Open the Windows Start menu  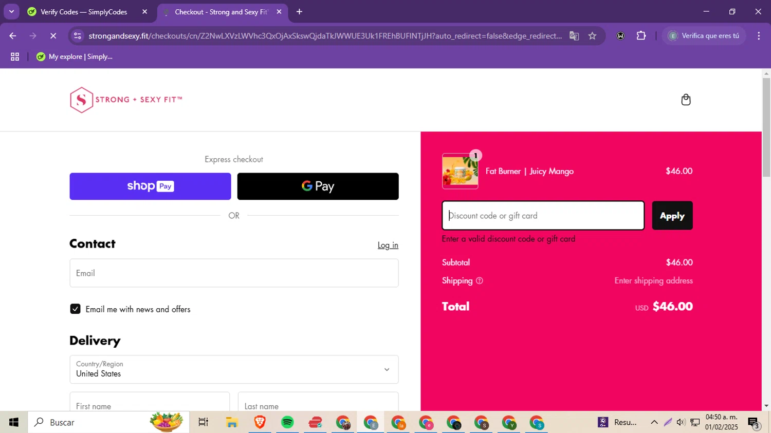(14, 422)
